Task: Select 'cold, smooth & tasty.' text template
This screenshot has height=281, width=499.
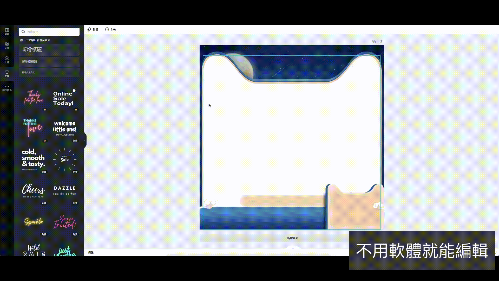Action: (34, 160)
